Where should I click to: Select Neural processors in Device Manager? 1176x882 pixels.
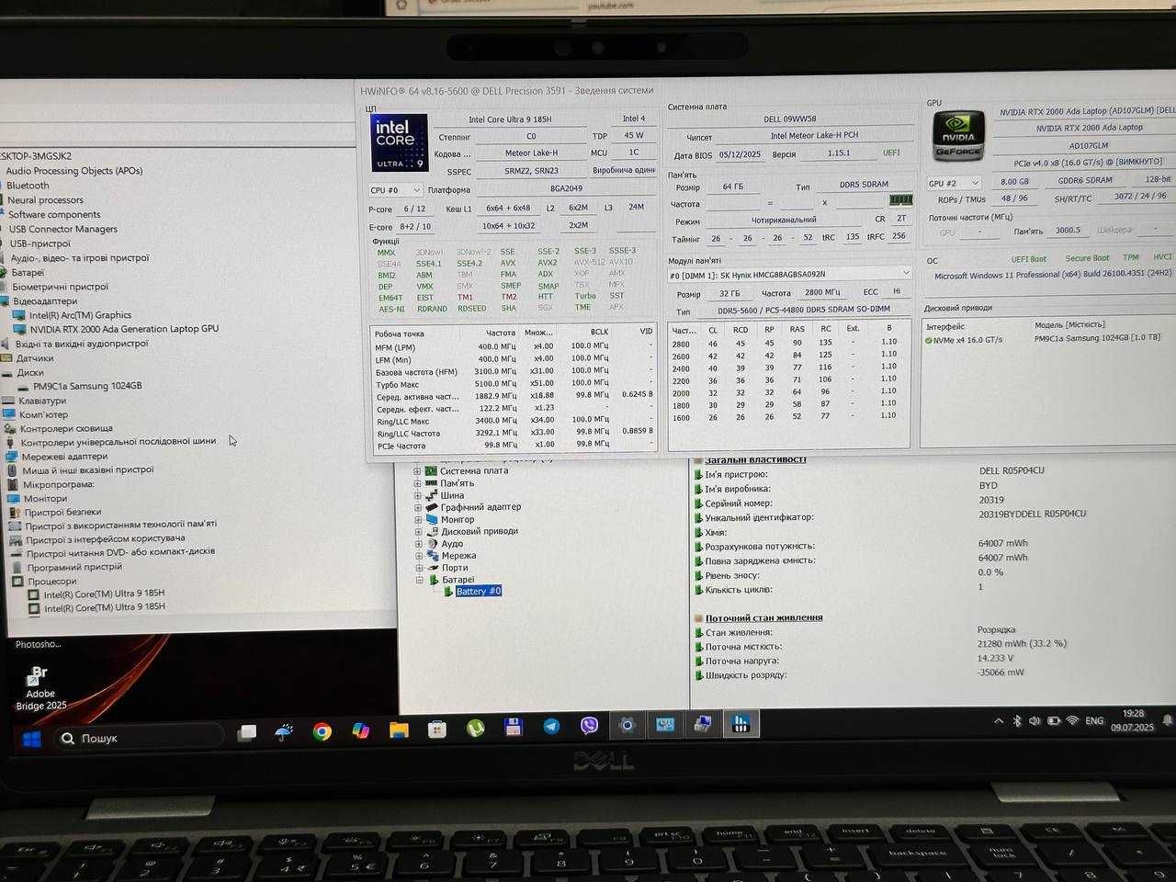[x=45, y=200]
